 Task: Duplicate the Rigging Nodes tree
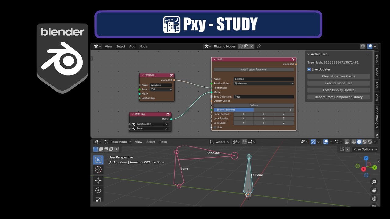pos(246,47)
